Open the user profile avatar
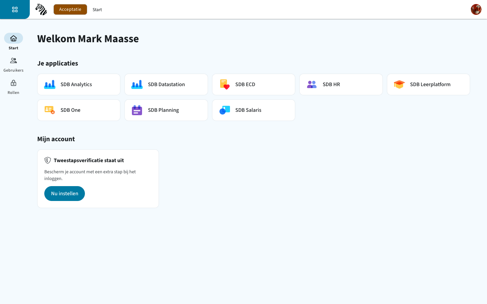The width and height of the screenshot is (487, 304). pos(476,9)
